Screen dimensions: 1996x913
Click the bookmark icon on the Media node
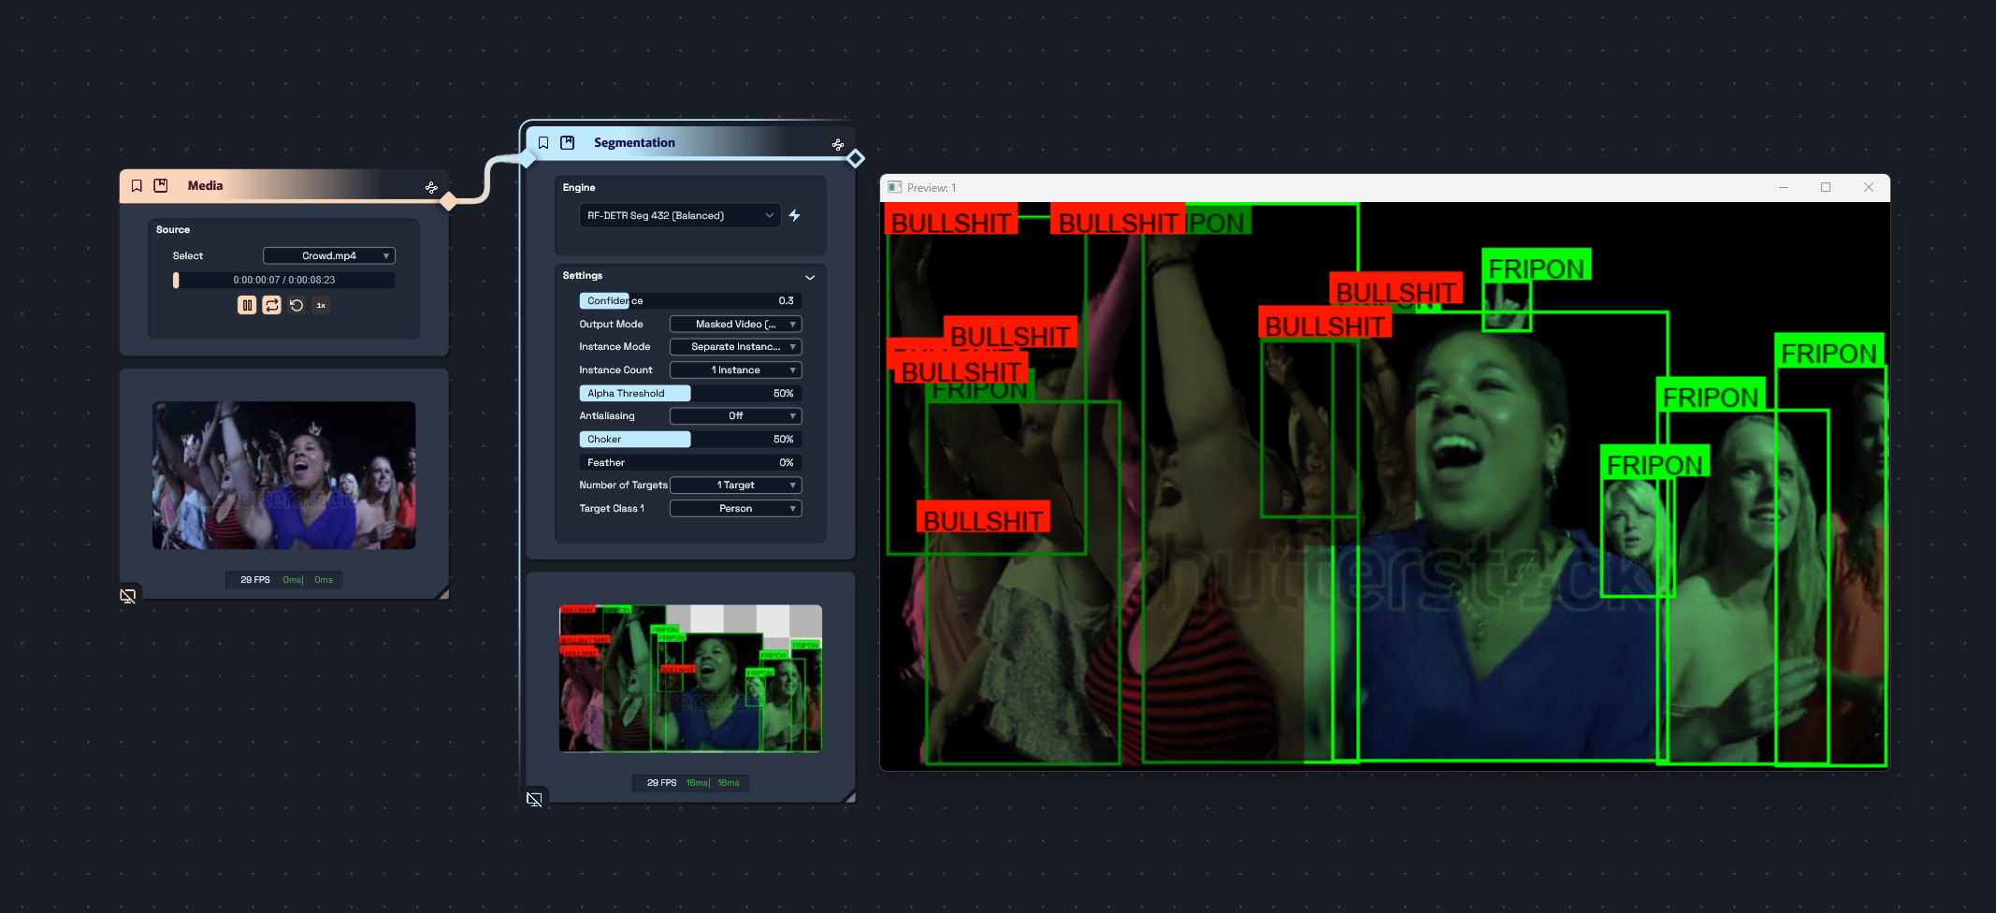137,185
